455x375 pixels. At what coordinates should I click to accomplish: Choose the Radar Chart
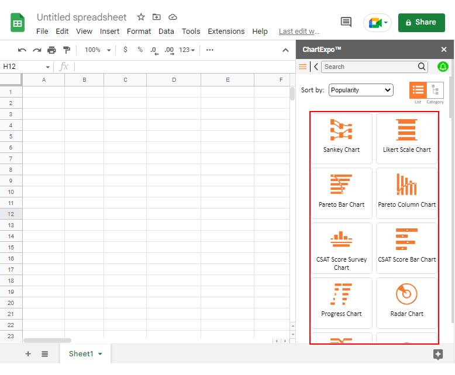coord(406,303)
